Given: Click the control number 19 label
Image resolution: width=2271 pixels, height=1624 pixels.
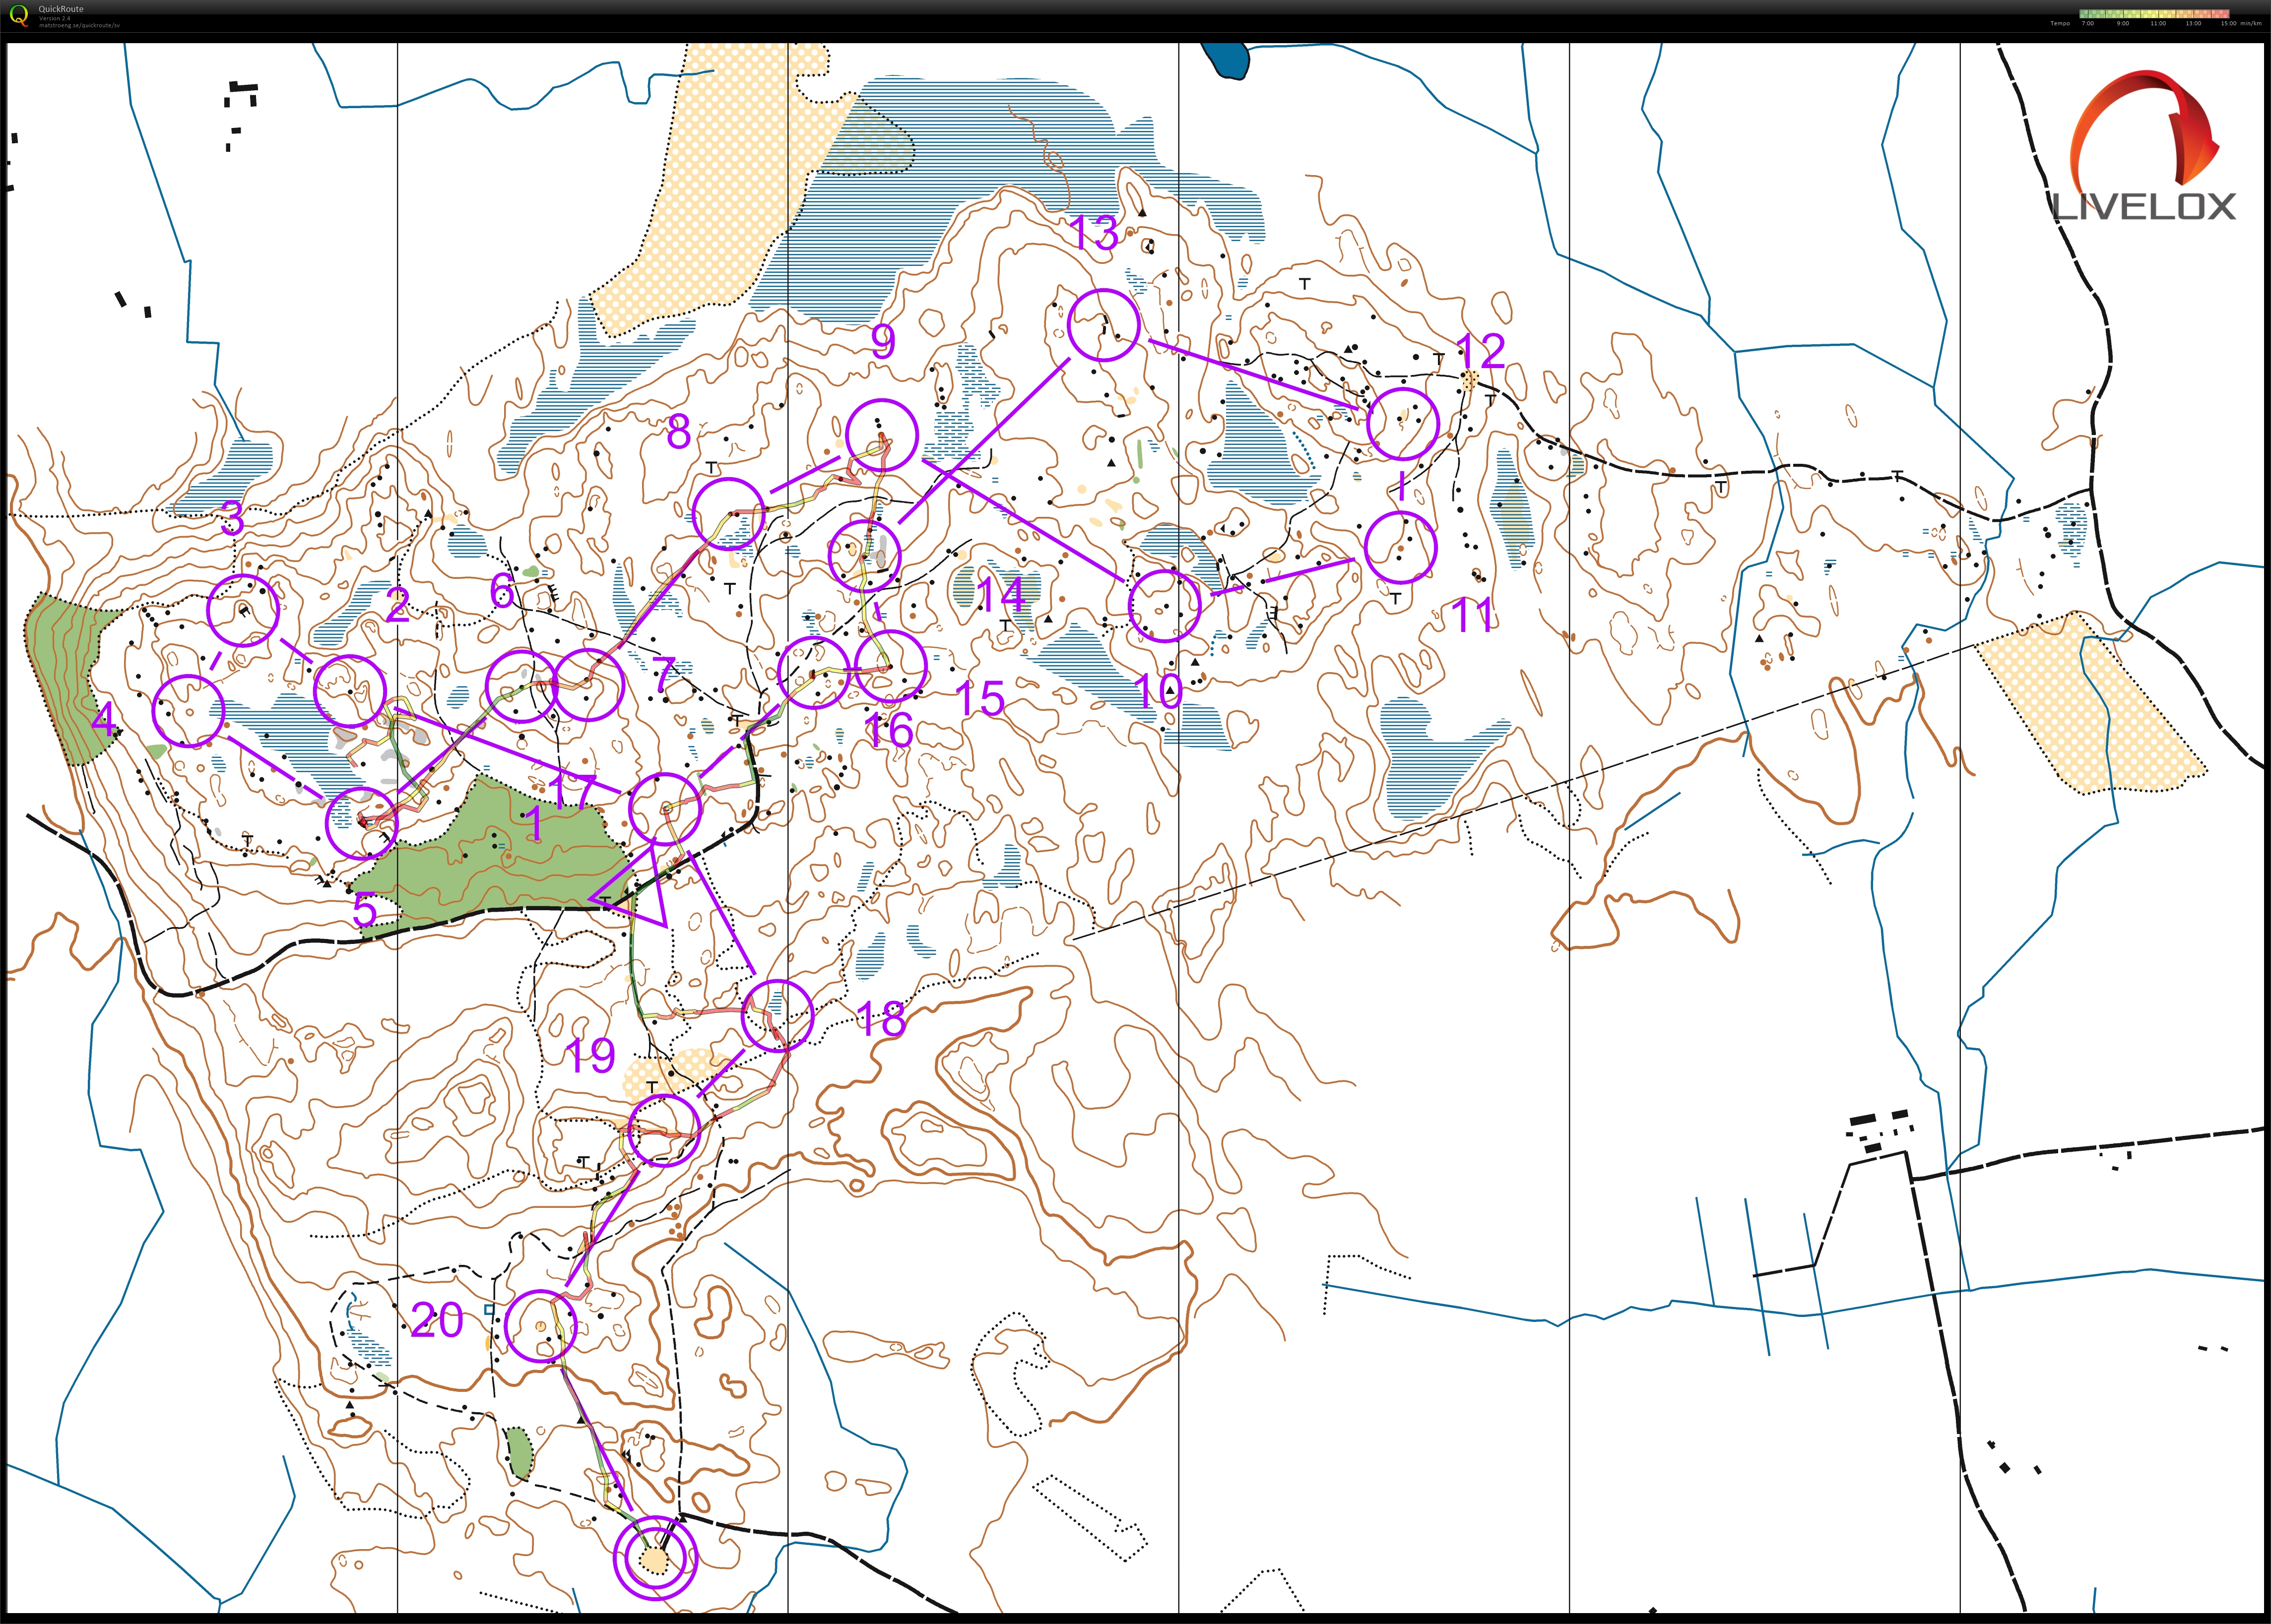Looking at the screenshot, I should 590,1055.
